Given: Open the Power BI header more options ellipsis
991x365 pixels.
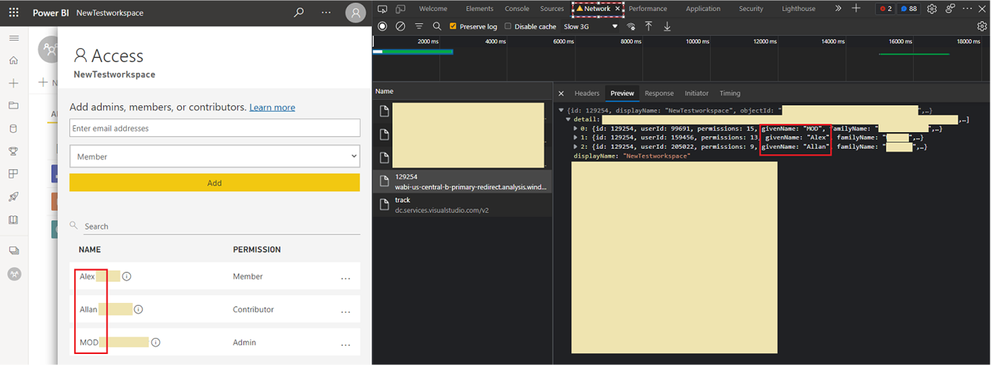Looking at the screenshot, I should click(326, 12).
